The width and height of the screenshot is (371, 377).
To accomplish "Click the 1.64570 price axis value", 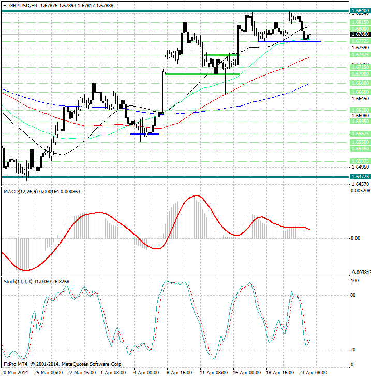I will tap(360, 184).
